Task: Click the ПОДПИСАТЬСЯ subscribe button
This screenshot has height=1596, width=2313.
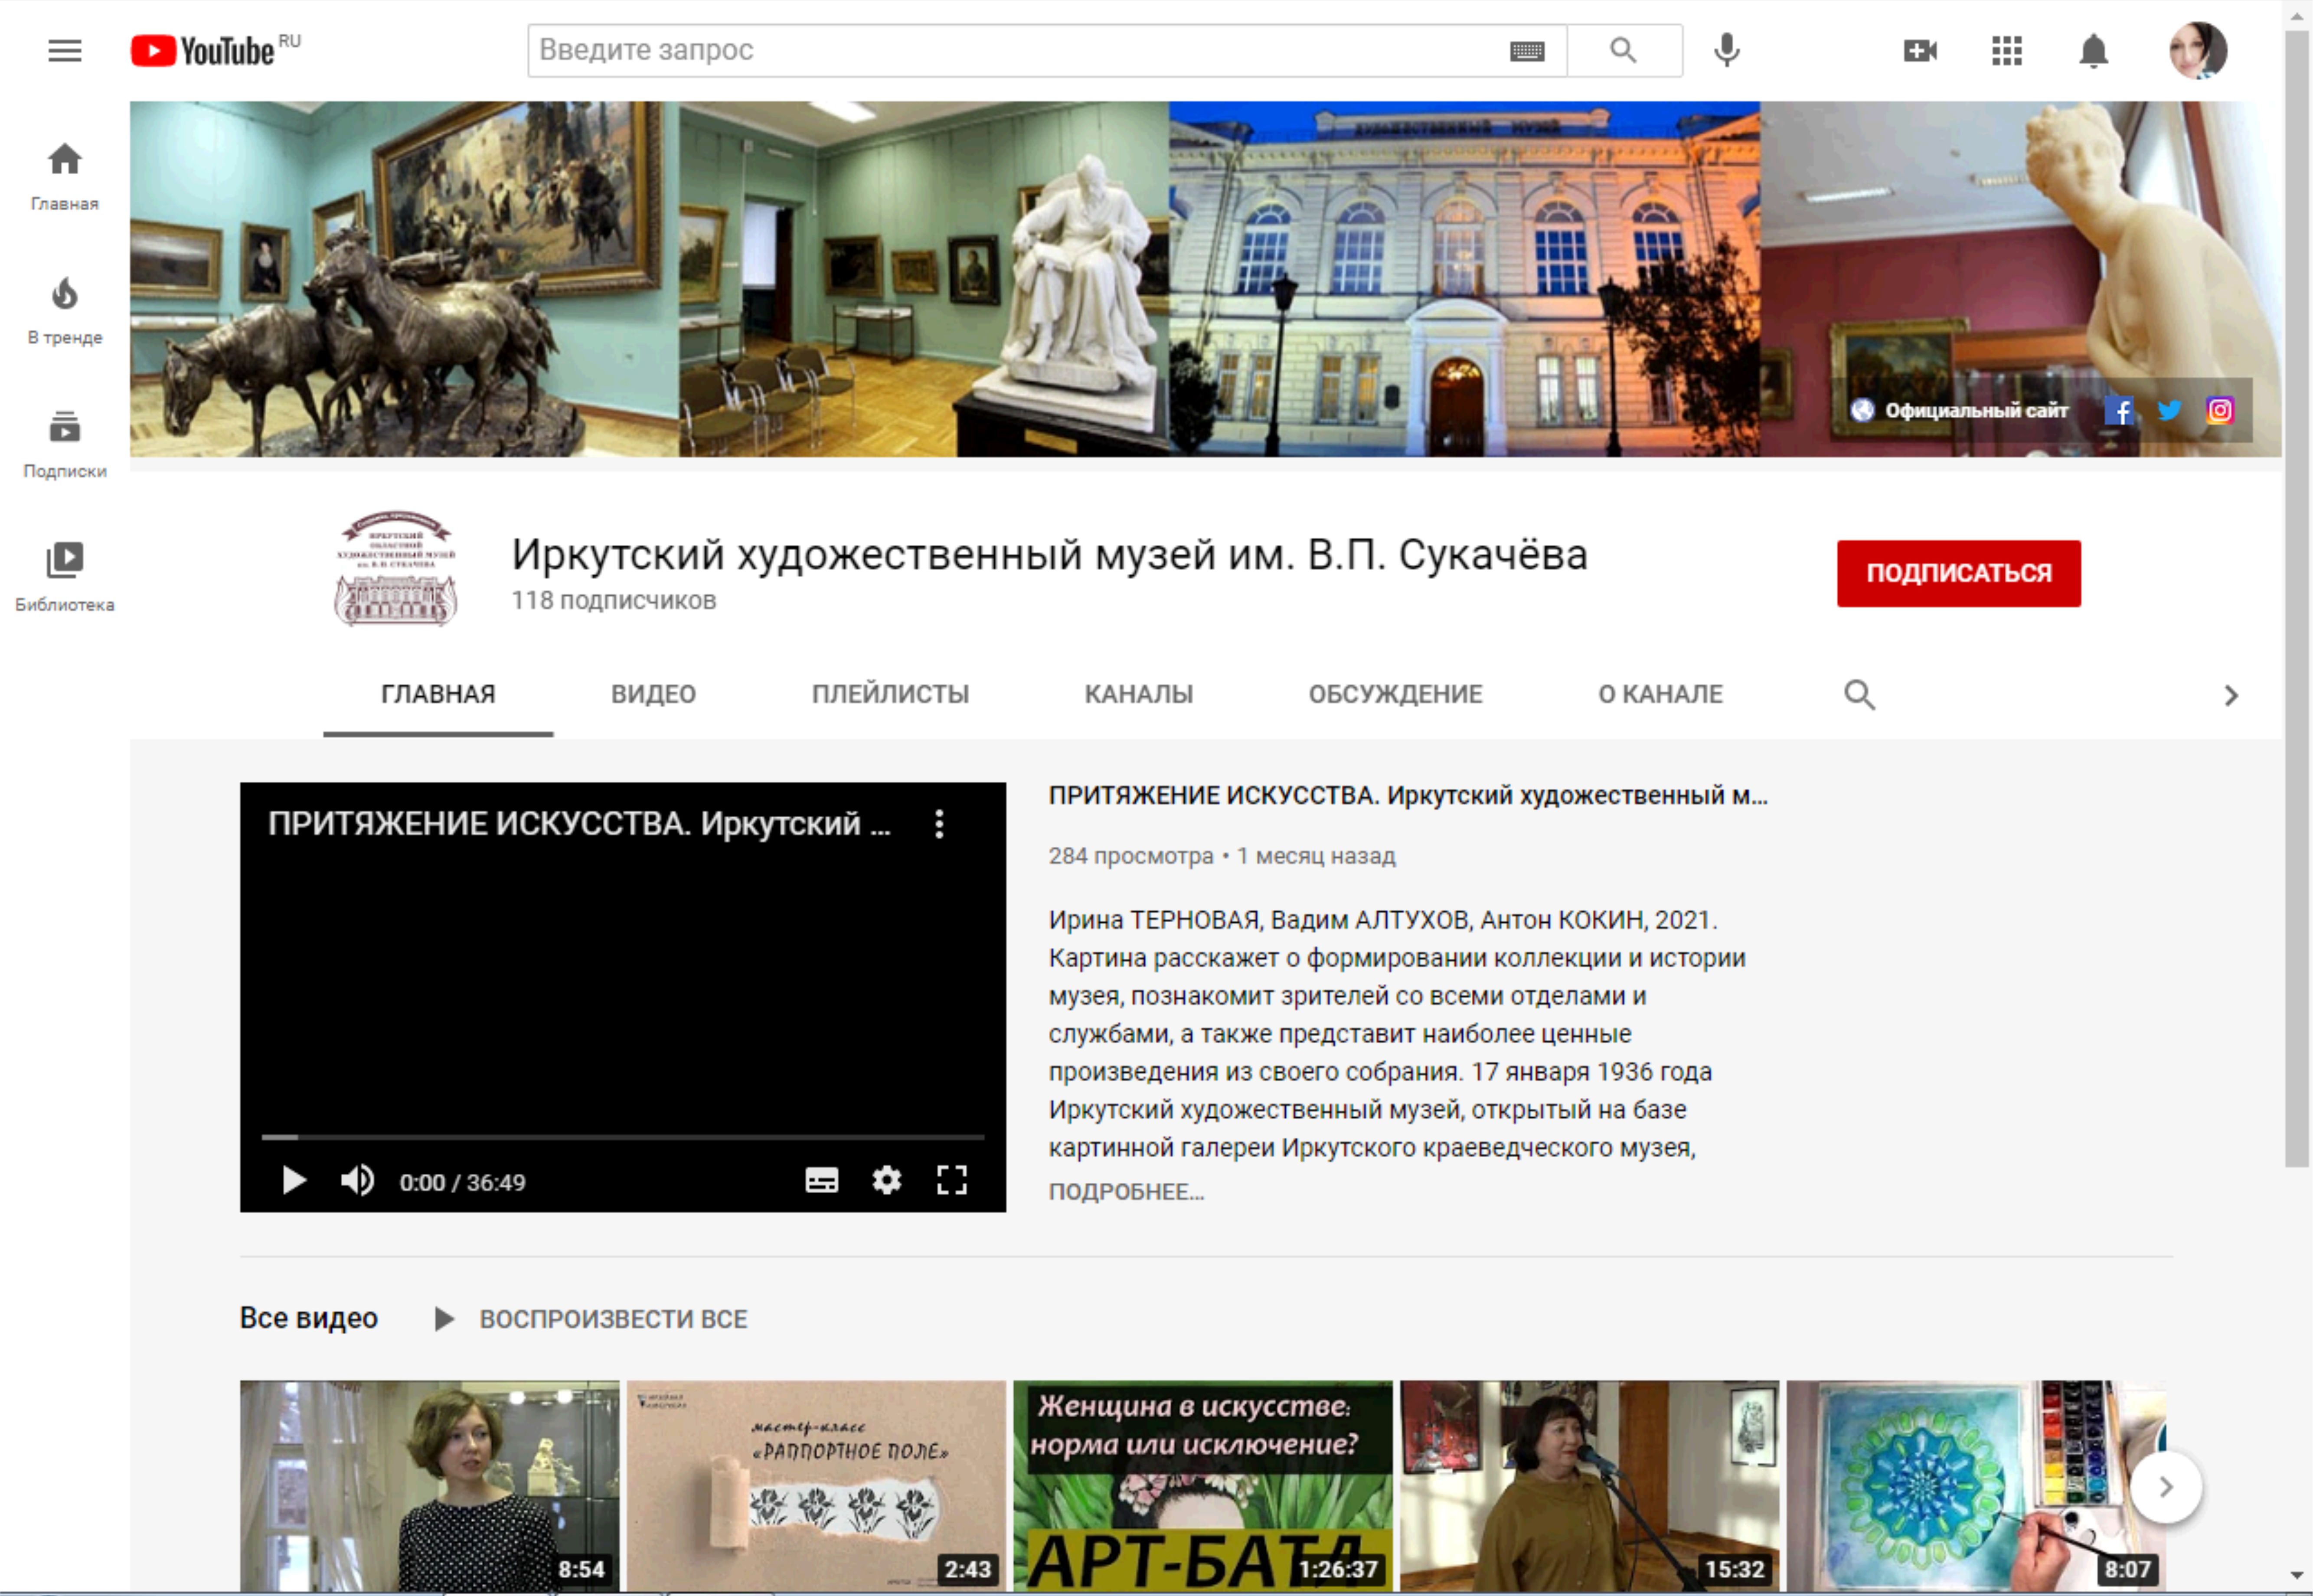Action: [x=1957, y=573]
